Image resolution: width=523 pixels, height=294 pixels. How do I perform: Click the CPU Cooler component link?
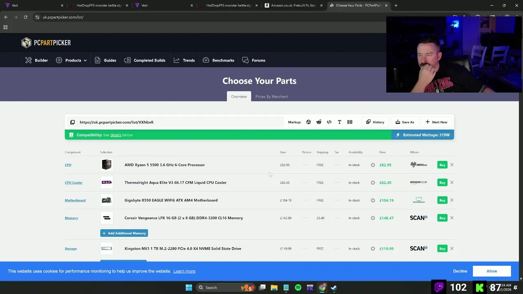pyautogui.click(x=74, y=183)
